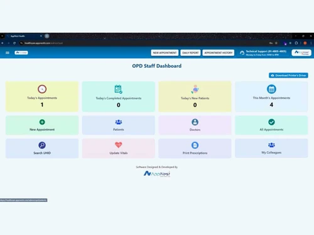Click the Print Prescriptions label
The width and height of the screenshot is (314, 235).
(x=195, y=153)
